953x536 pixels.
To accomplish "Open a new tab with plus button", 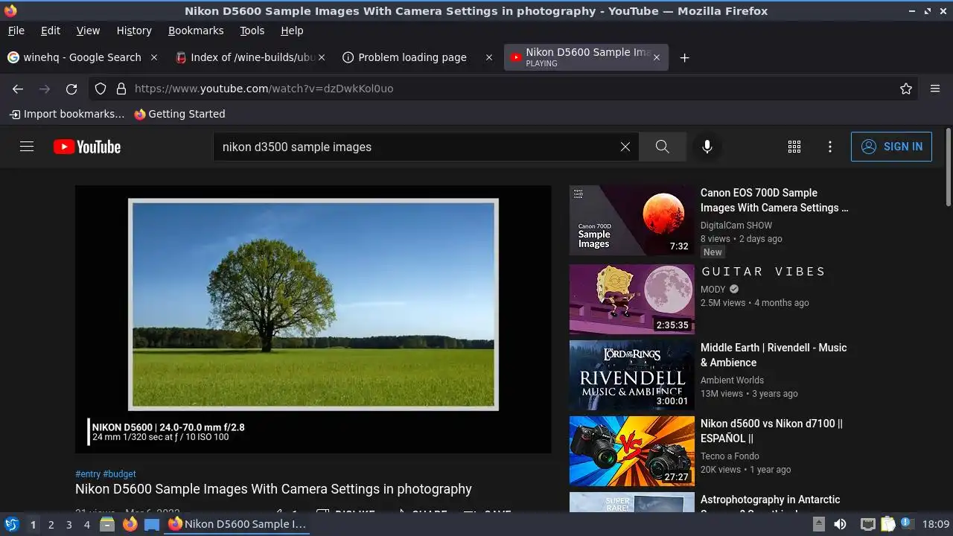I will pos(684,57).
